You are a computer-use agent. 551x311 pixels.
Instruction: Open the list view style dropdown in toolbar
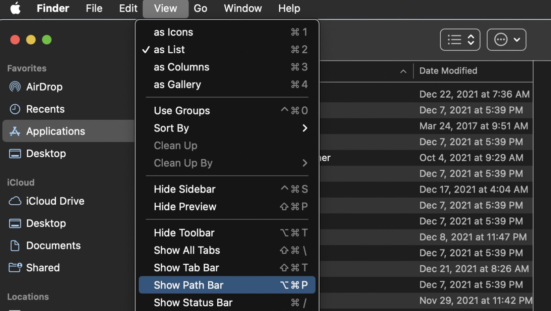[460, 40]
